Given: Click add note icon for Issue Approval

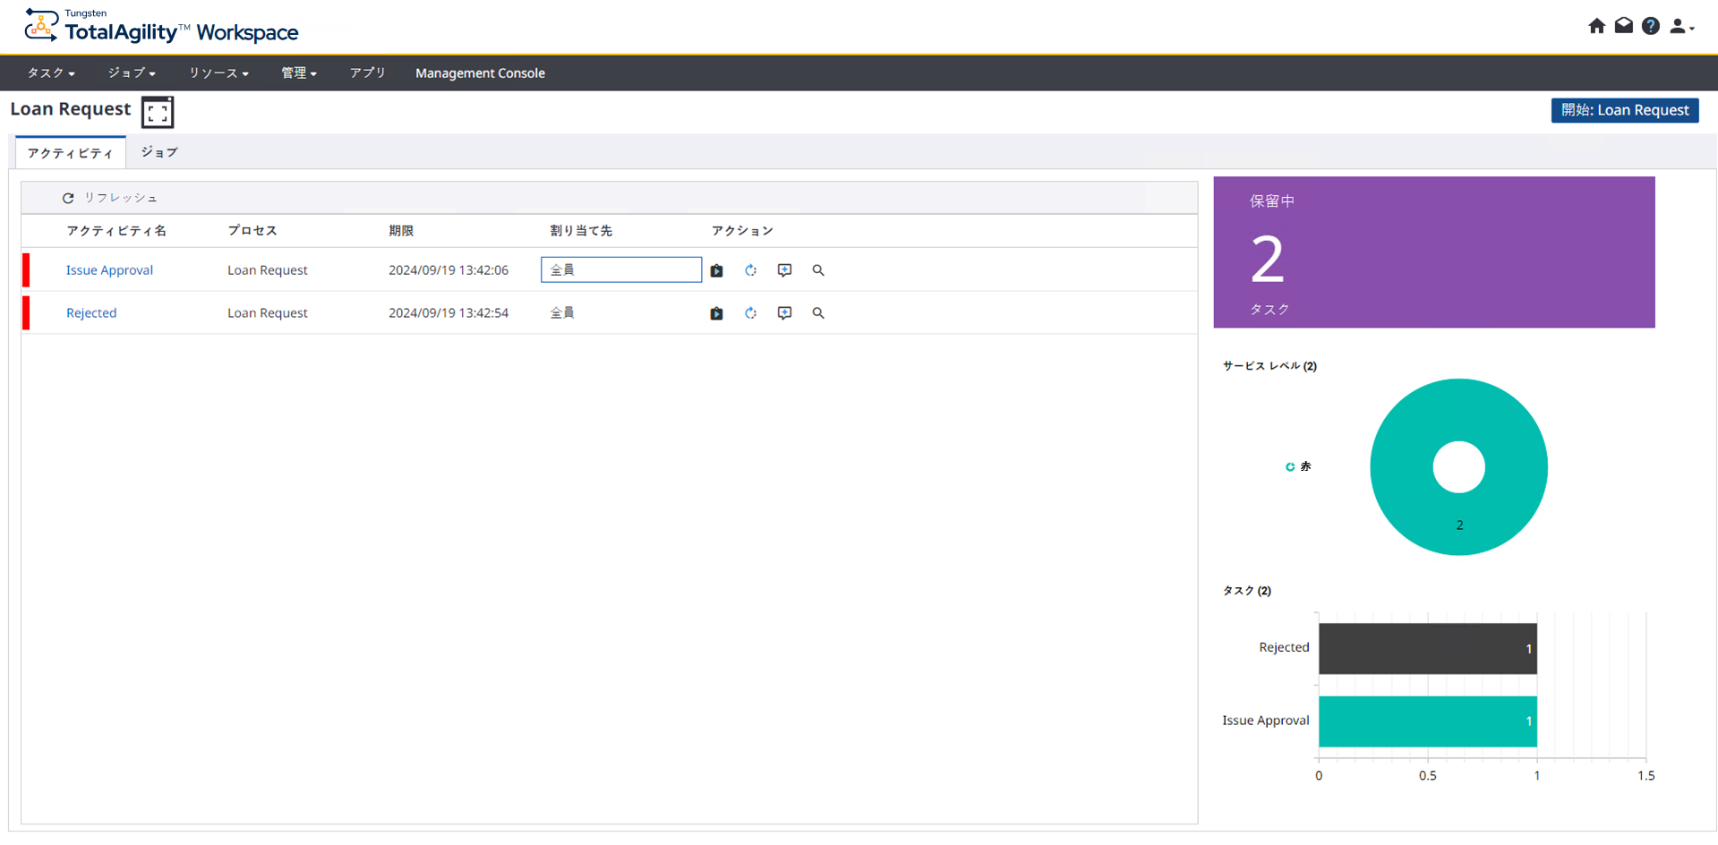Looking at the screenshot, I should tap(784, 270).
